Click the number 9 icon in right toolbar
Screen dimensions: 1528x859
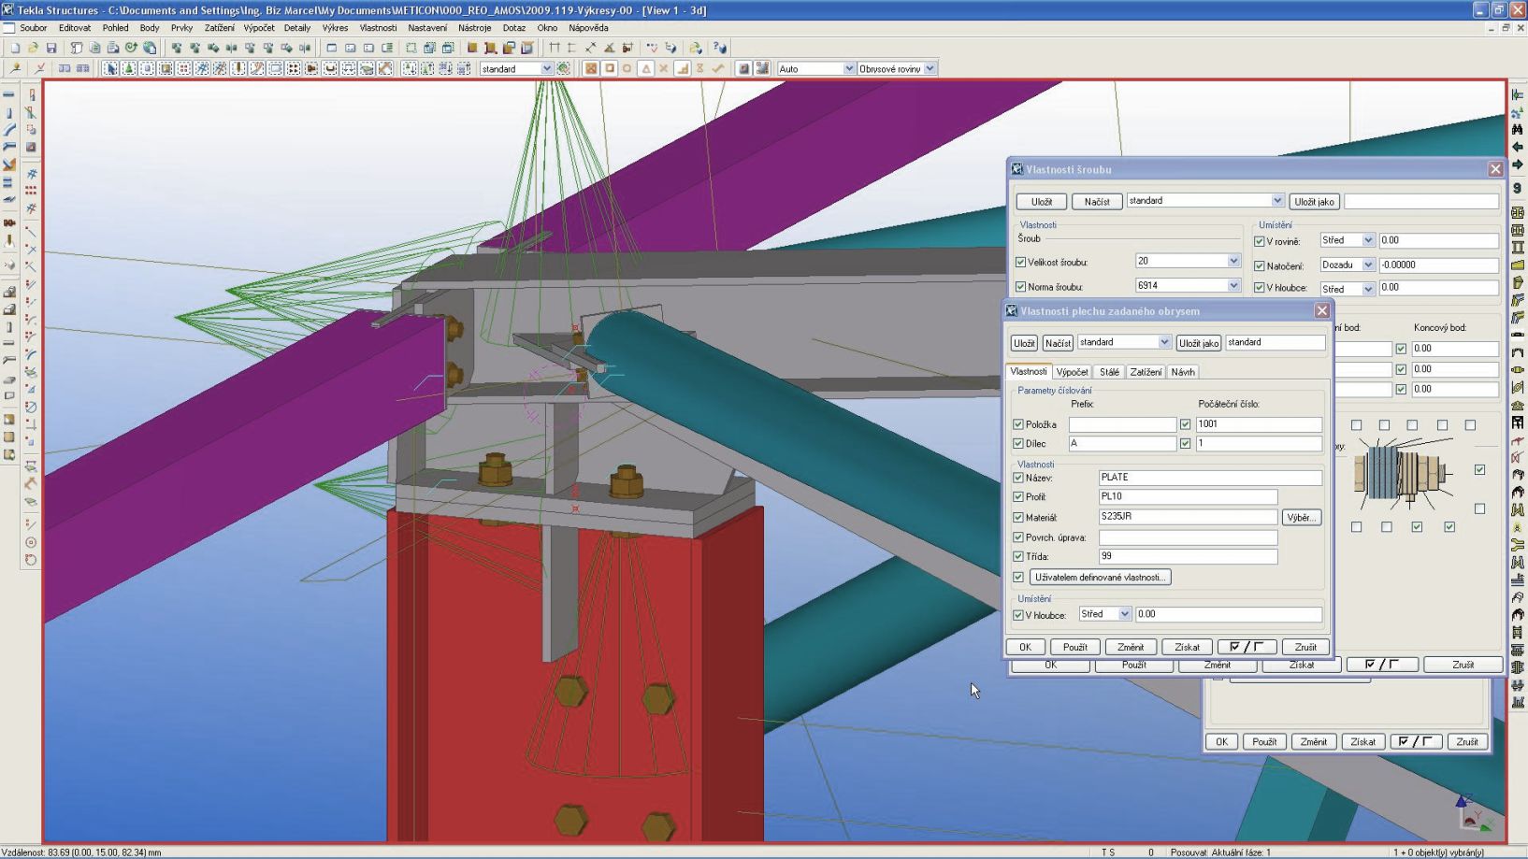tap(1517, 188)
